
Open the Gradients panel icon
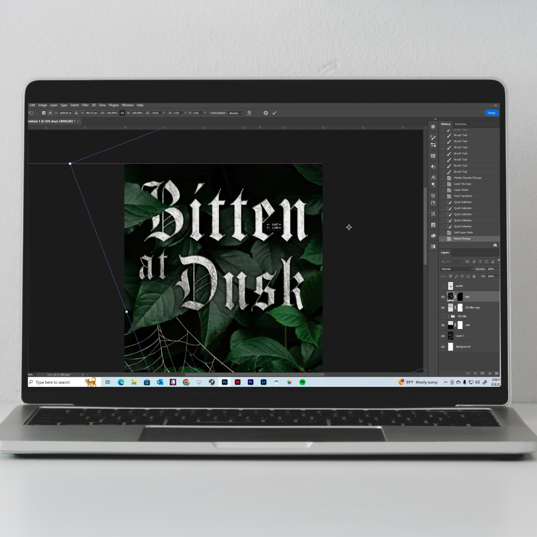[433, 246]
